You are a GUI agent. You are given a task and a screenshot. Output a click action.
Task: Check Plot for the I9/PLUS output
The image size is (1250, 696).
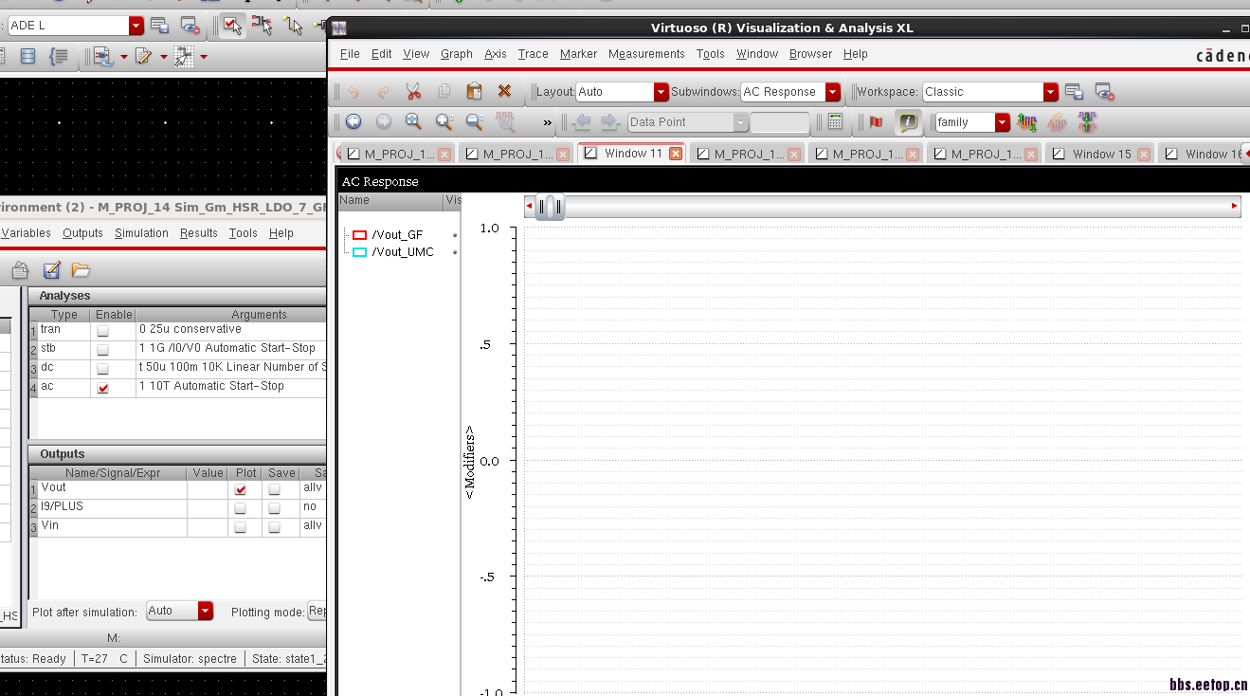coord(241,509)
